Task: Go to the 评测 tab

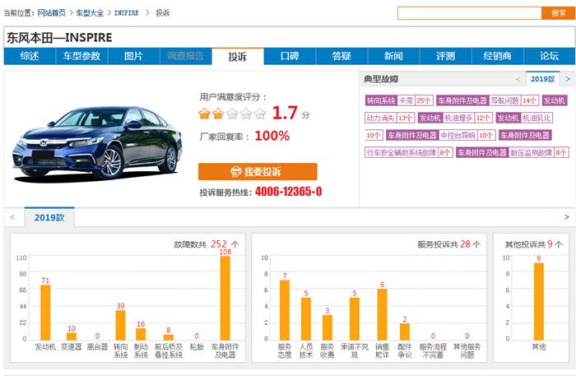Action: [x=446, y=56]
